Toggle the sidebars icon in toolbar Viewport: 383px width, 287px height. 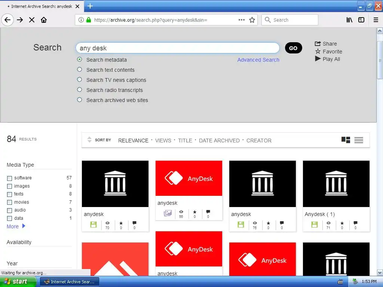pos(361,20)
